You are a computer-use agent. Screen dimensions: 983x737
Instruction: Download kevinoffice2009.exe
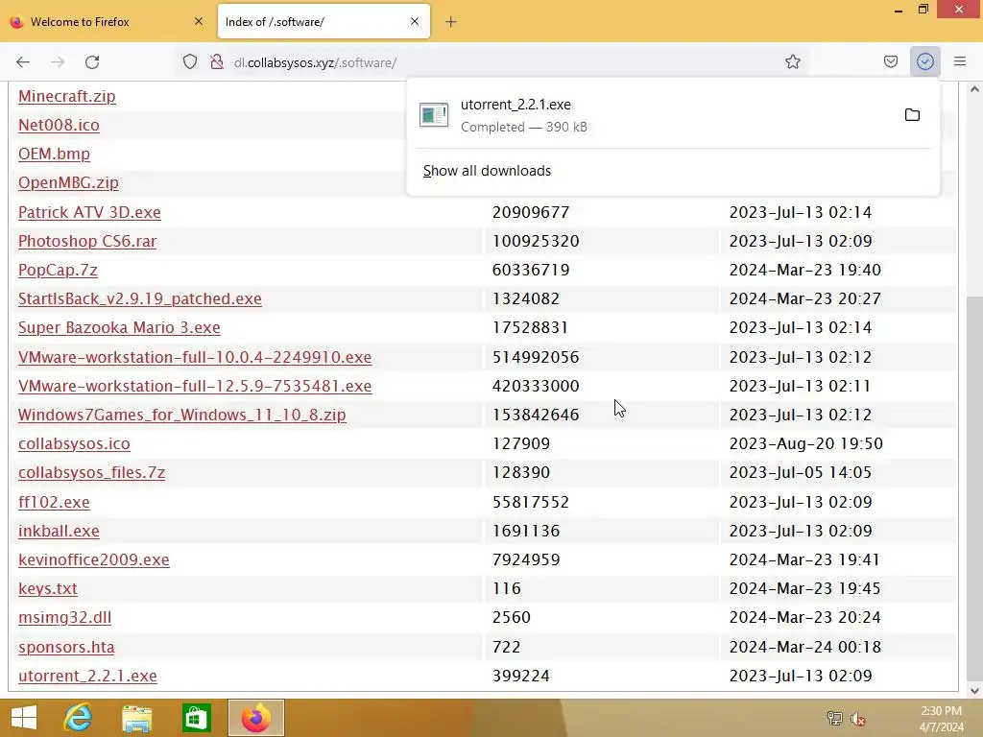[x=94, y=559]
